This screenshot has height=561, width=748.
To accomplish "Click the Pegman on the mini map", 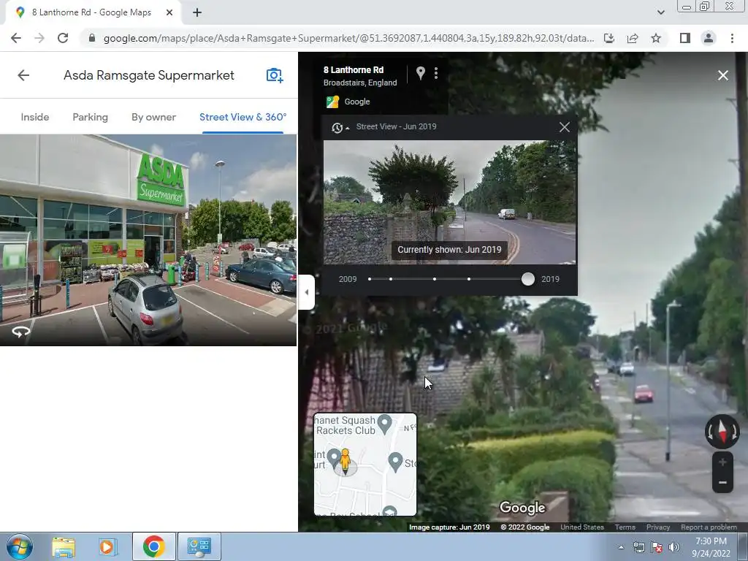I will pos(345,462).
